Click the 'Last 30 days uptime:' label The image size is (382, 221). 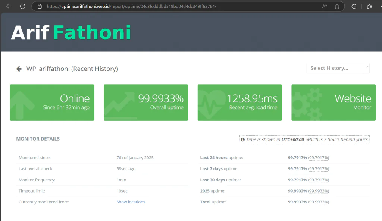220,180
